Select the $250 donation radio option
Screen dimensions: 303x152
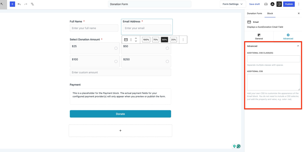pyautogui.click(x=167, y=62)
